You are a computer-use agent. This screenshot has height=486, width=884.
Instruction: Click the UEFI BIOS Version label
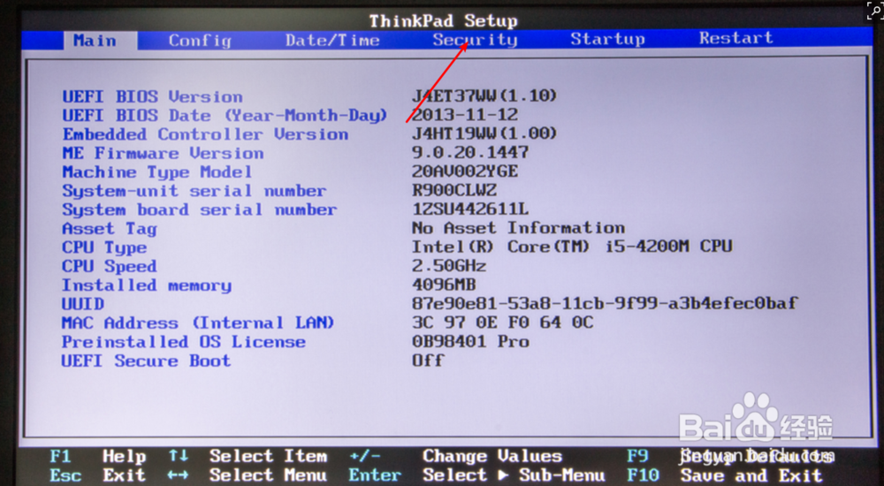click(x=152, y=96)
